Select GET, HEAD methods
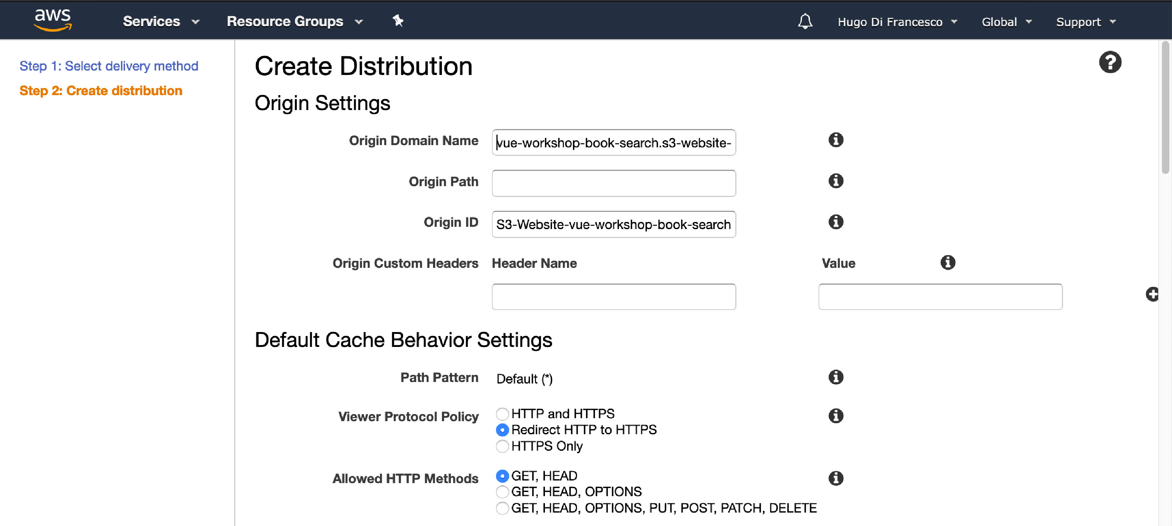Viewport: 1172px width, 526px height. pos(502,476)
